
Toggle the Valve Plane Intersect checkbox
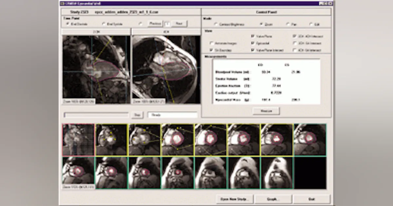pos(253,50)
